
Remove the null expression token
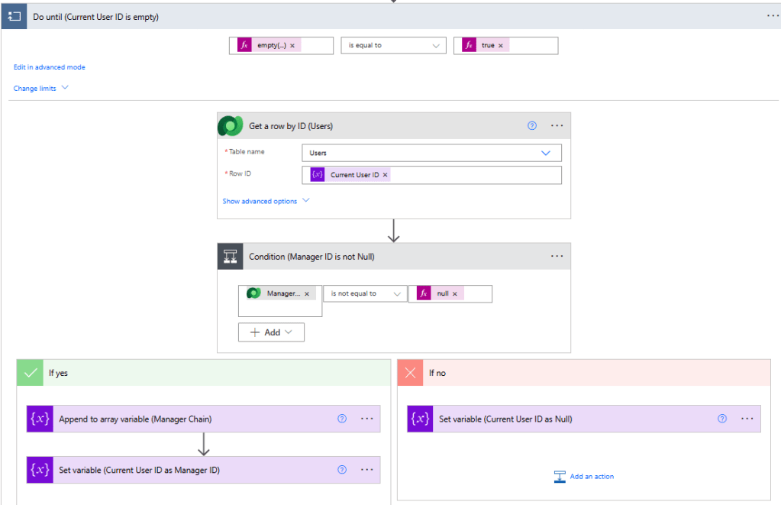click(455, 294)
